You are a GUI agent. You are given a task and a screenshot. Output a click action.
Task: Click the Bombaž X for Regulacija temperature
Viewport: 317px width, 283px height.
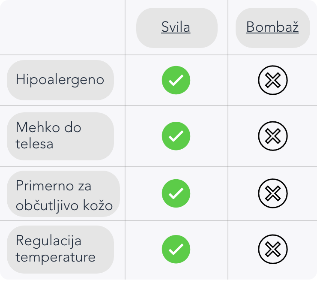(x=272, y=249)
